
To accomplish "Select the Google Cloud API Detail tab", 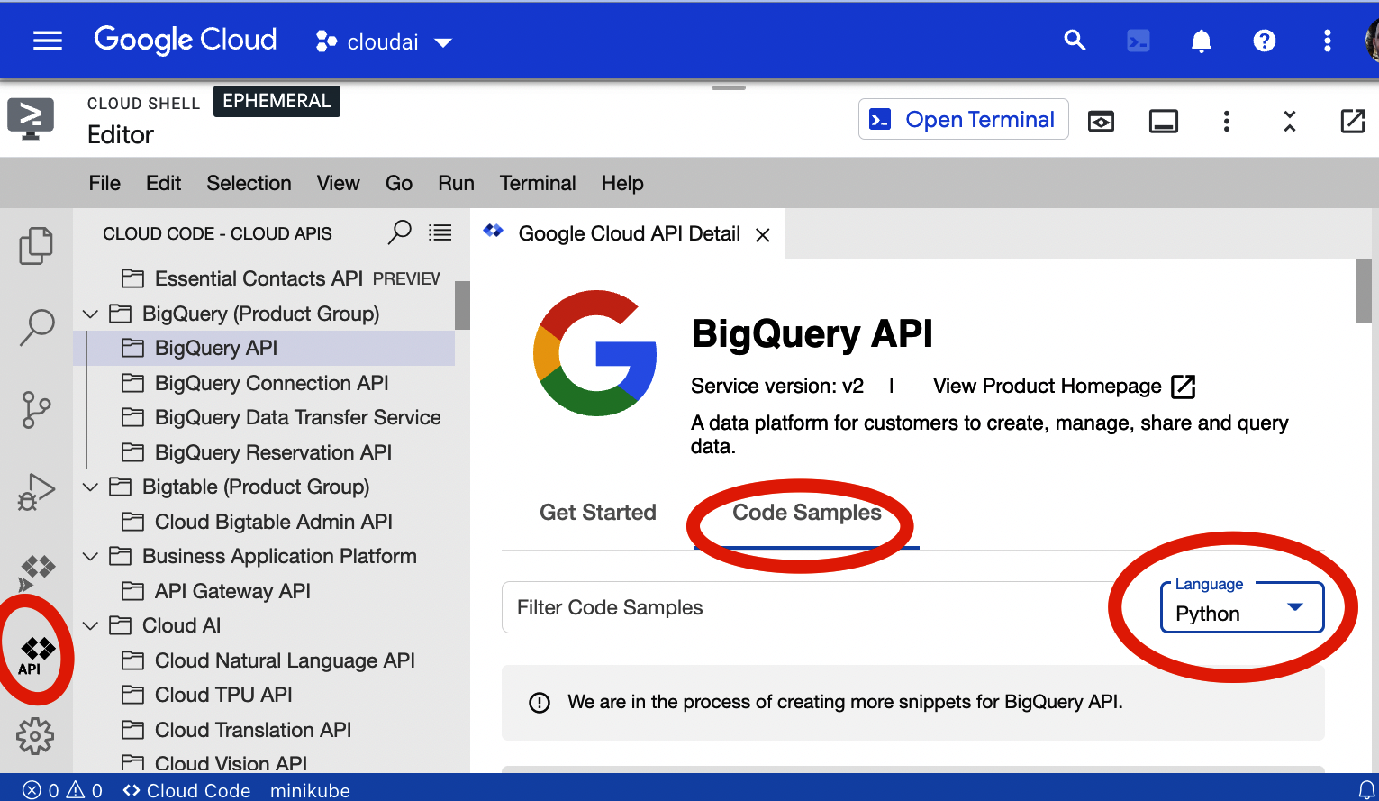I will (x=628, y=234).
